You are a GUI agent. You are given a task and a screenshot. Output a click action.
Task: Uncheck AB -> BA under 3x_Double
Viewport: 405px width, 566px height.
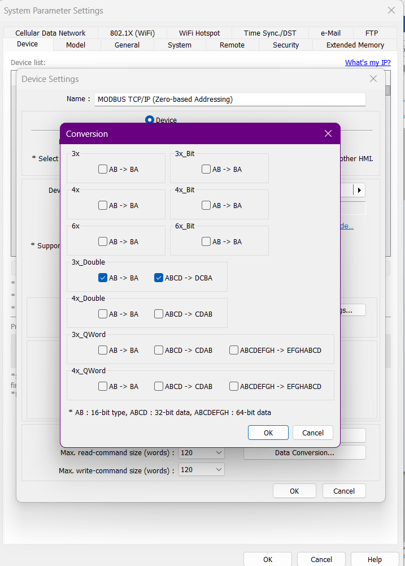point(102,278)
